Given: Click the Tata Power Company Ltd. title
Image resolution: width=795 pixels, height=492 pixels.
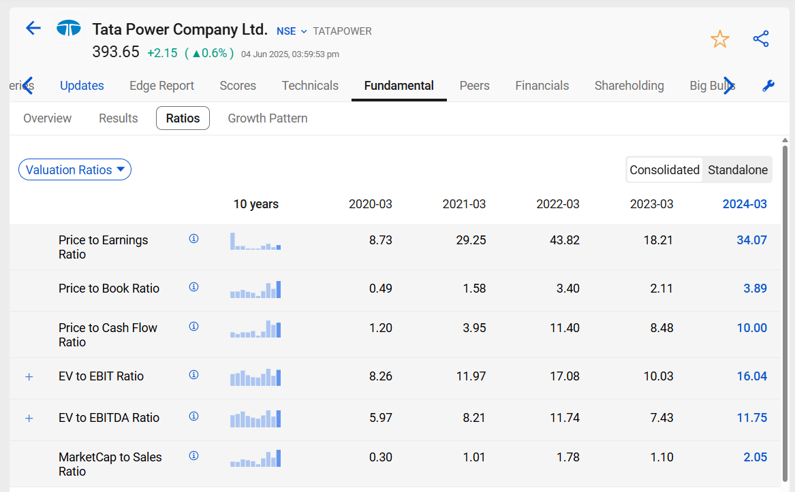Looking at the screenshot, I should 179,29.
